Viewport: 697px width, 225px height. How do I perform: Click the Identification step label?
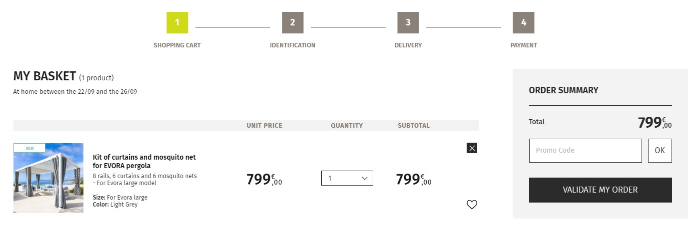(x=293, y=45)
